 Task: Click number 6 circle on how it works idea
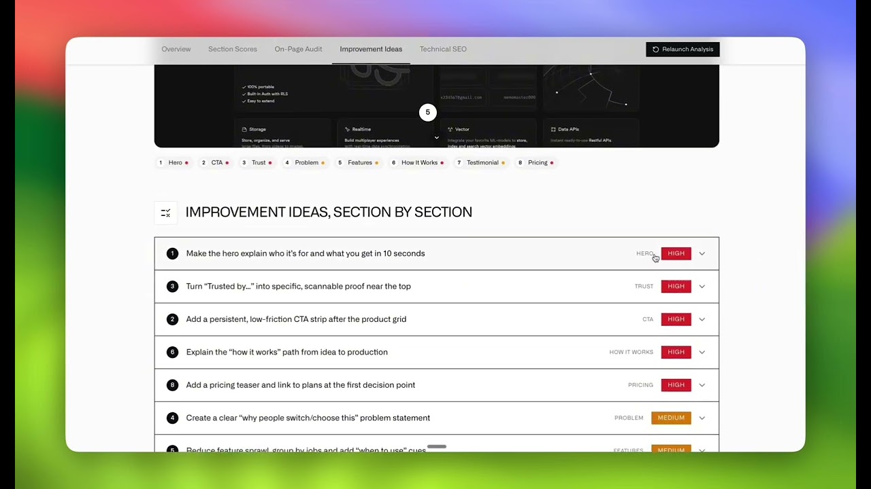(172, 352)
